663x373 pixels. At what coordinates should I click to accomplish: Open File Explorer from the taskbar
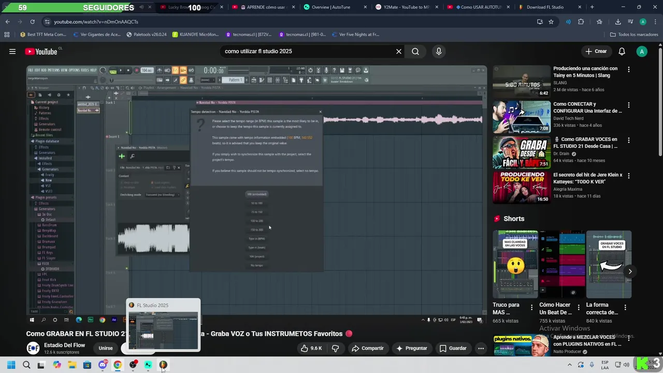[x=71, y=365]
